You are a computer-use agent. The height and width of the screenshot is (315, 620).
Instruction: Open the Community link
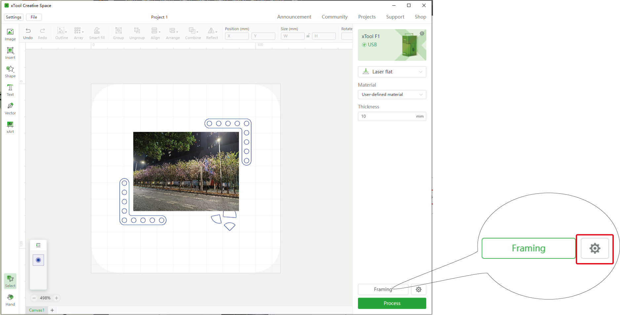334,17
